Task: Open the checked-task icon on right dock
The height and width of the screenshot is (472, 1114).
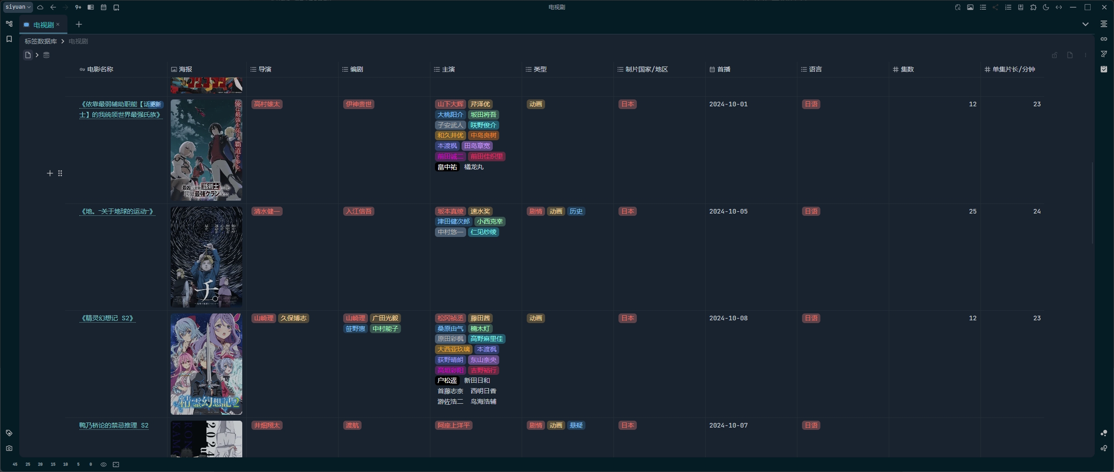Action: 1104,69
